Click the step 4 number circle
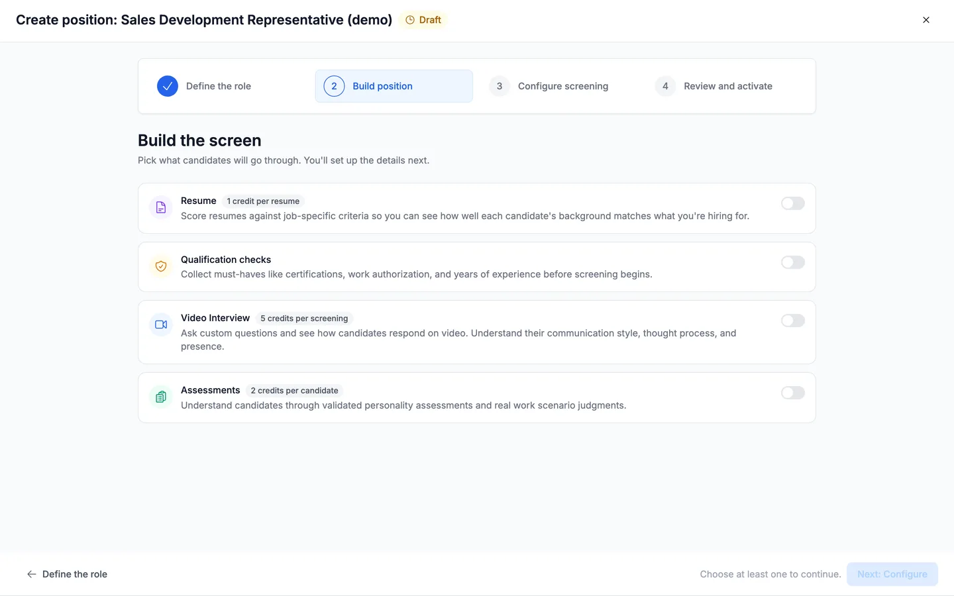954x596 pixels. (665, 86)
